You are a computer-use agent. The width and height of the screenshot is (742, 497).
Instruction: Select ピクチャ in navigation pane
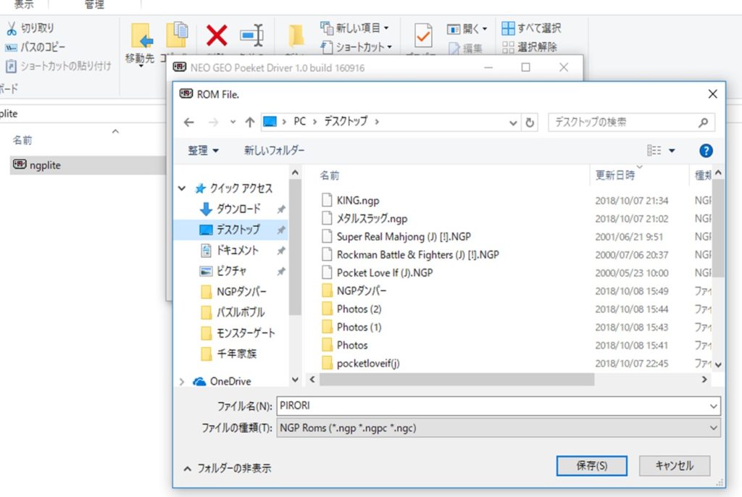pyautogui.click(x=231, y=271)
